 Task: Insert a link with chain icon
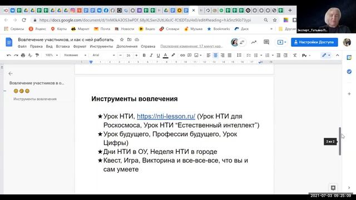tap(182, 56)
